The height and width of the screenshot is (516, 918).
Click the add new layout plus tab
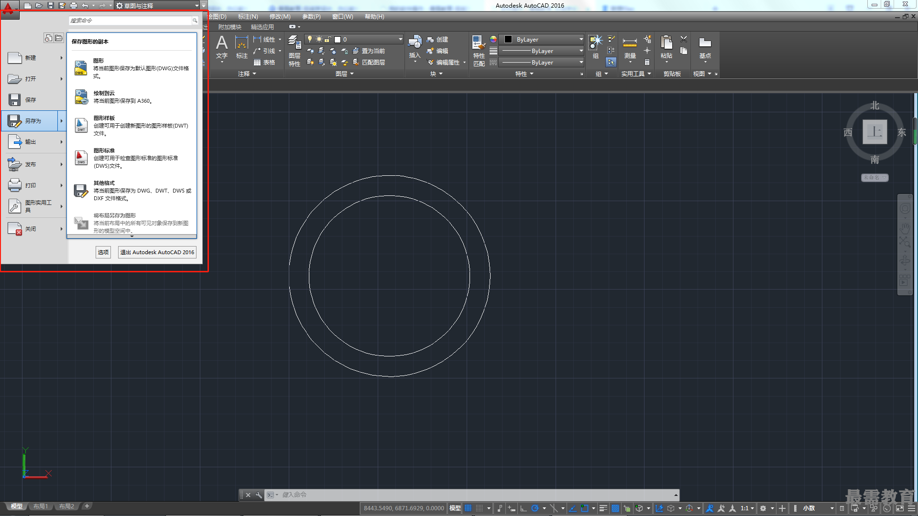[x=87, y=506]
